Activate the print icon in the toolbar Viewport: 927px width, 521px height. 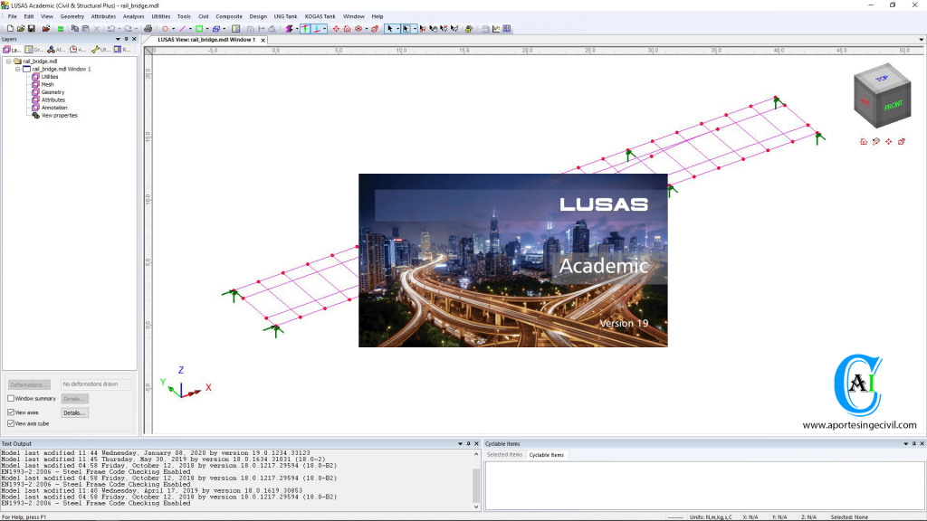148,28
